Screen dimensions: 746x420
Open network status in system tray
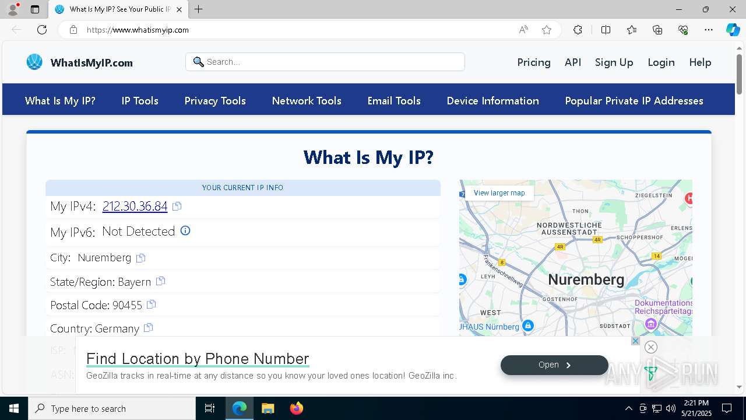tap(657, 408)
